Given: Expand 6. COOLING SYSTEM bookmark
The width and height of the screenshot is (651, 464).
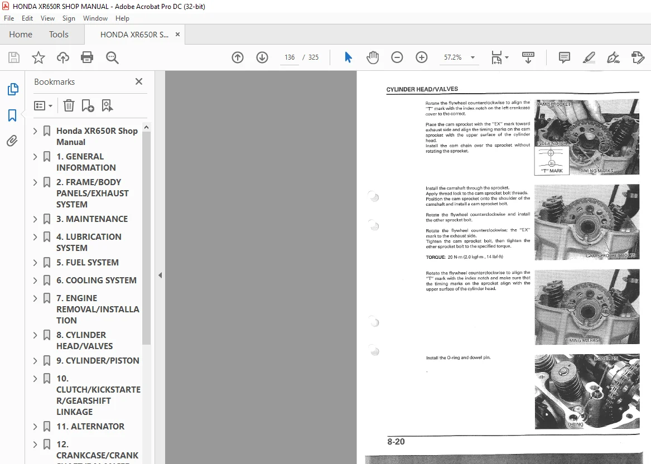Looking at the screenshot, I should (35, 281).
